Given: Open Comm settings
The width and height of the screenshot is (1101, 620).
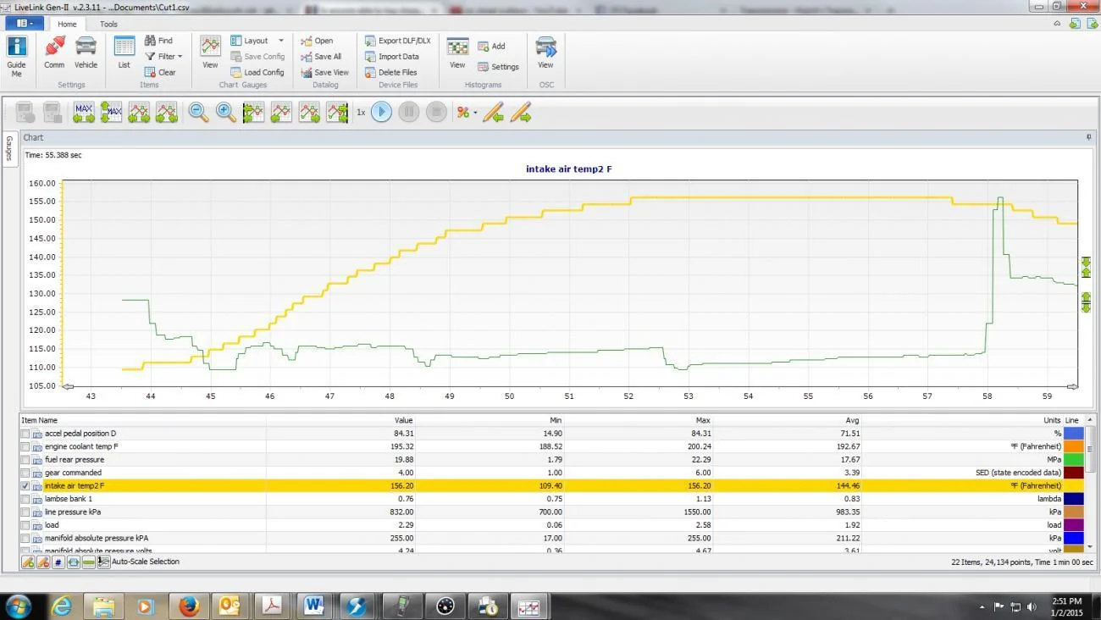Looking at the screenshot, I should tap(54, 53).
